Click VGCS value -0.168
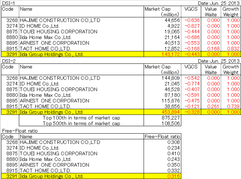This screenshot has width=241, height=179. tap(192, 49)
